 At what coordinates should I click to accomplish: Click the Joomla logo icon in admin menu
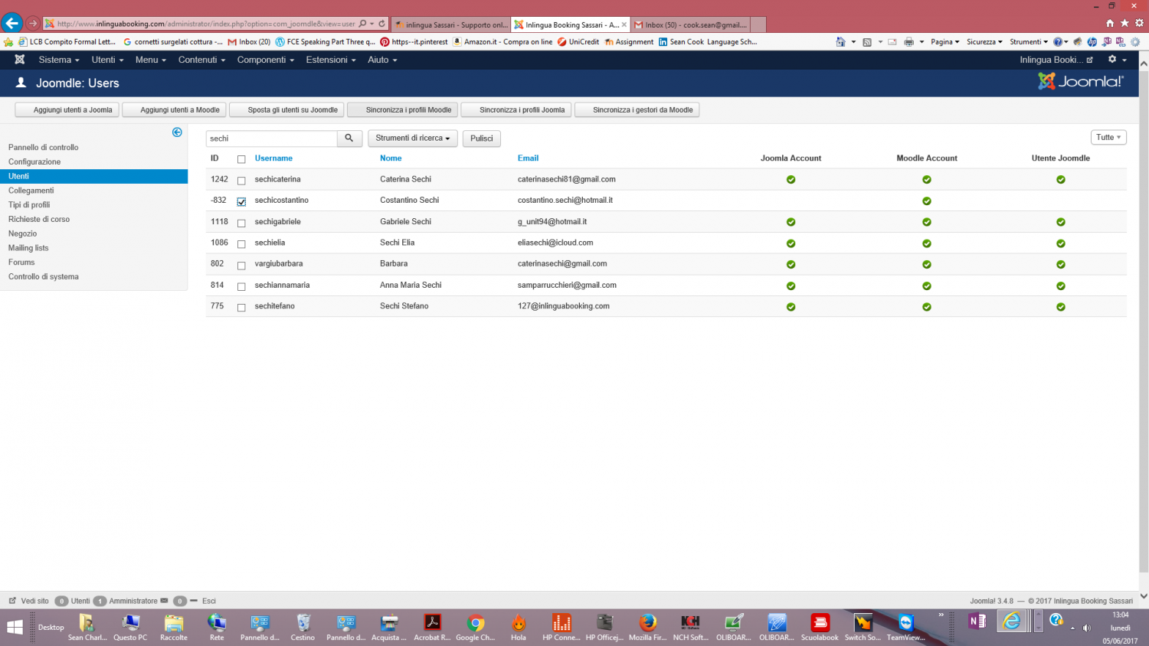(20, 60)
